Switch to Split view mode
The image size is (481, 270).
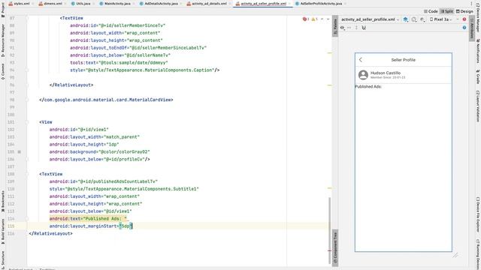(x=446, y=11)
